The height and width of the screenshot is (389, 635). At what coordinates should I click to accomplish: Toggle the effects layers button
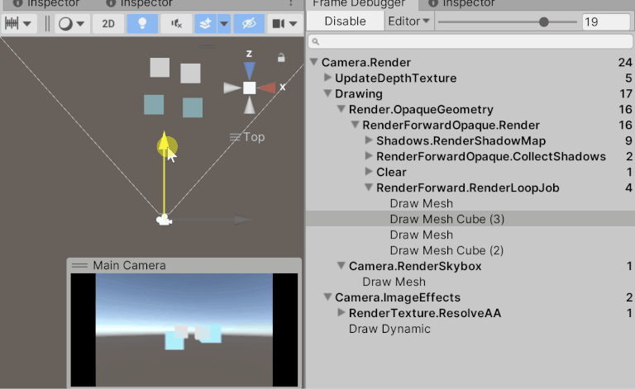[x=206, y=23]
